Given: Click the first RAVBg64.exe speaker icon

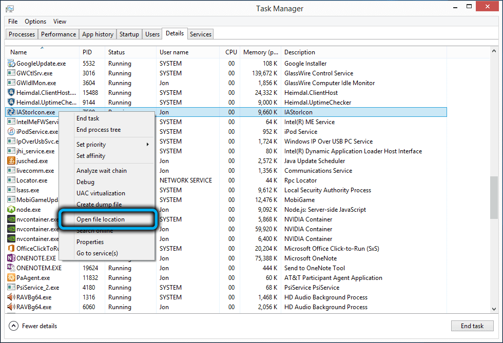Looking at the screenshot, I should coord(11,297).
